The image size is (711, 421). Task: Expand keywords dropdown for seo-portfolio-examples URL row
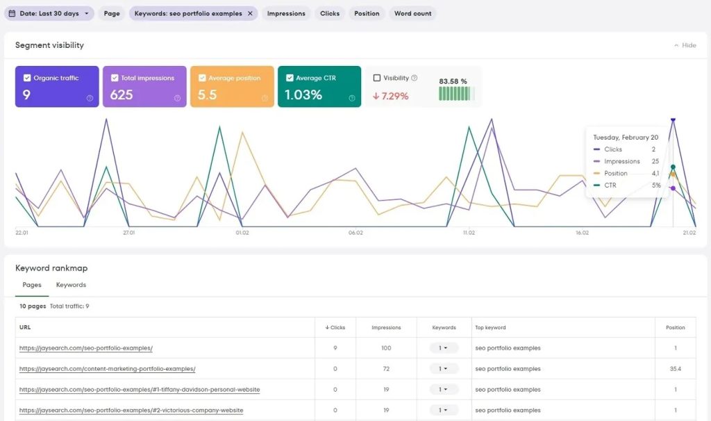pos(444,348)
